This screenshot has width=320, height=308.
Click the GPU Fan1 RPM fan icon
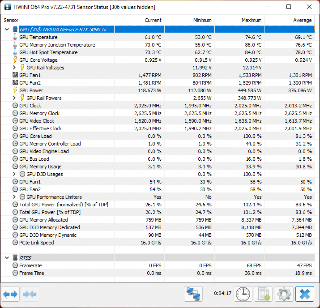tap(15, 75)
